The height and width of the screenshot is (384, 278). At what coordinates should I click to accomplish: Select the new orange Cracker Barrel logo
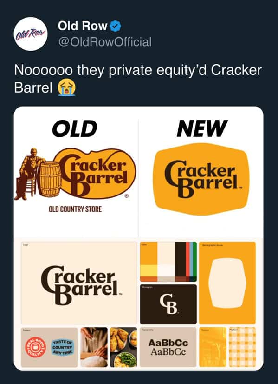pyautogui.click(x=202, y=179)
